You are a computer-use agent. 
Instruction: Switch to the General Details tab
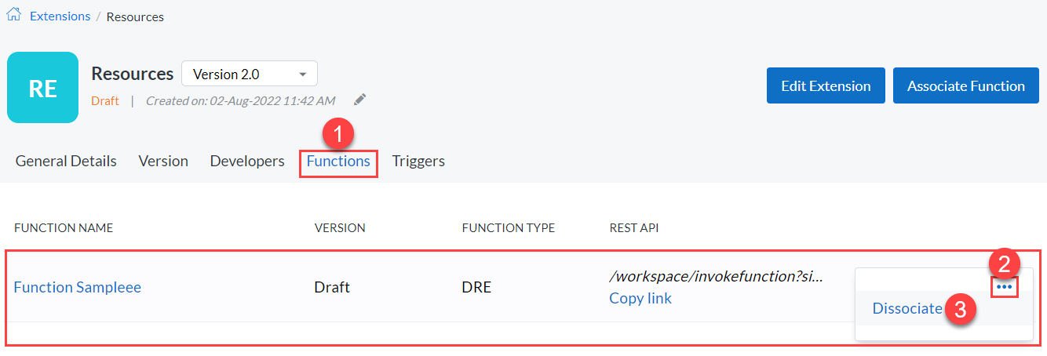pos(66,161)
